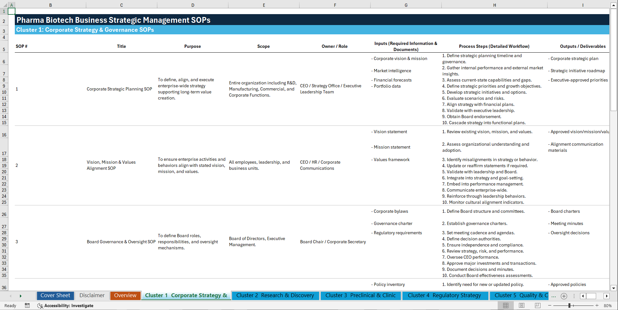Select the Overview tab
This screenshot has height=310, width=618.
pyautogui.click(x=125, y=295)
